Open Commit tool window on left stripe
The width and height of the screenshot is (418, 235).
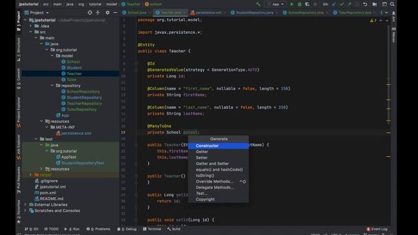click(18, 78)
